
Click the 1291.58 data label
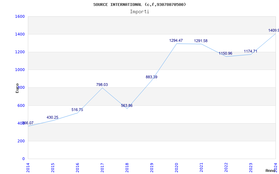[201, 41]
